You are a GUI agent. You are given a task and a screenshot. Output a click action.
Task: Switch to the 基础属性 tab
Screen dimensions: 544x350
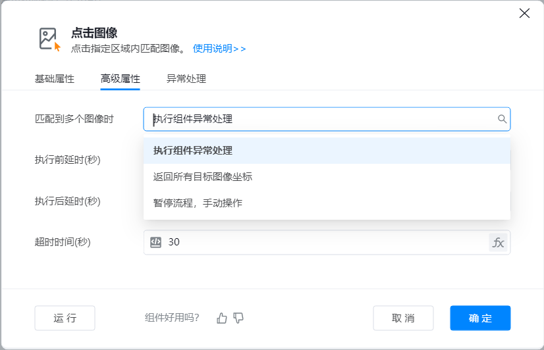point(55,79)
